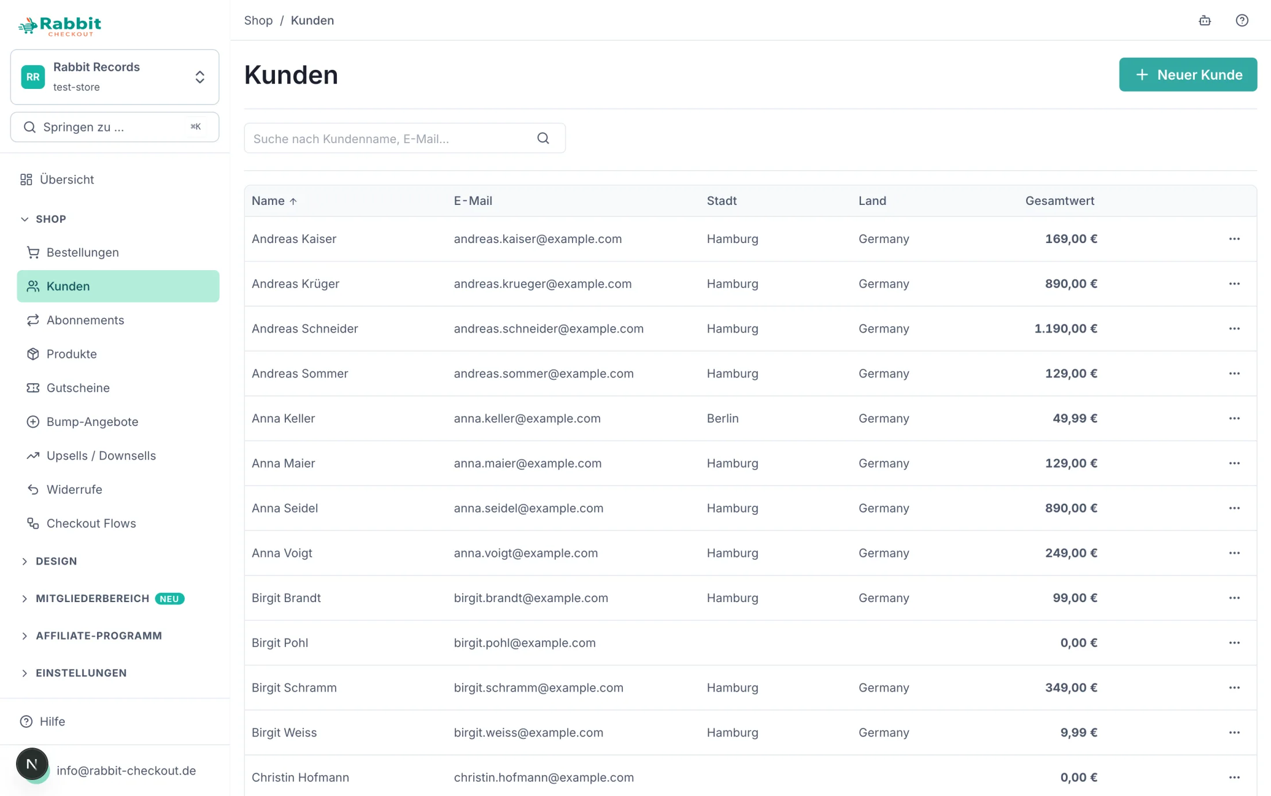Click the Rabbit Checkout logo
1271x796 pixels.
tap(60, 26)
